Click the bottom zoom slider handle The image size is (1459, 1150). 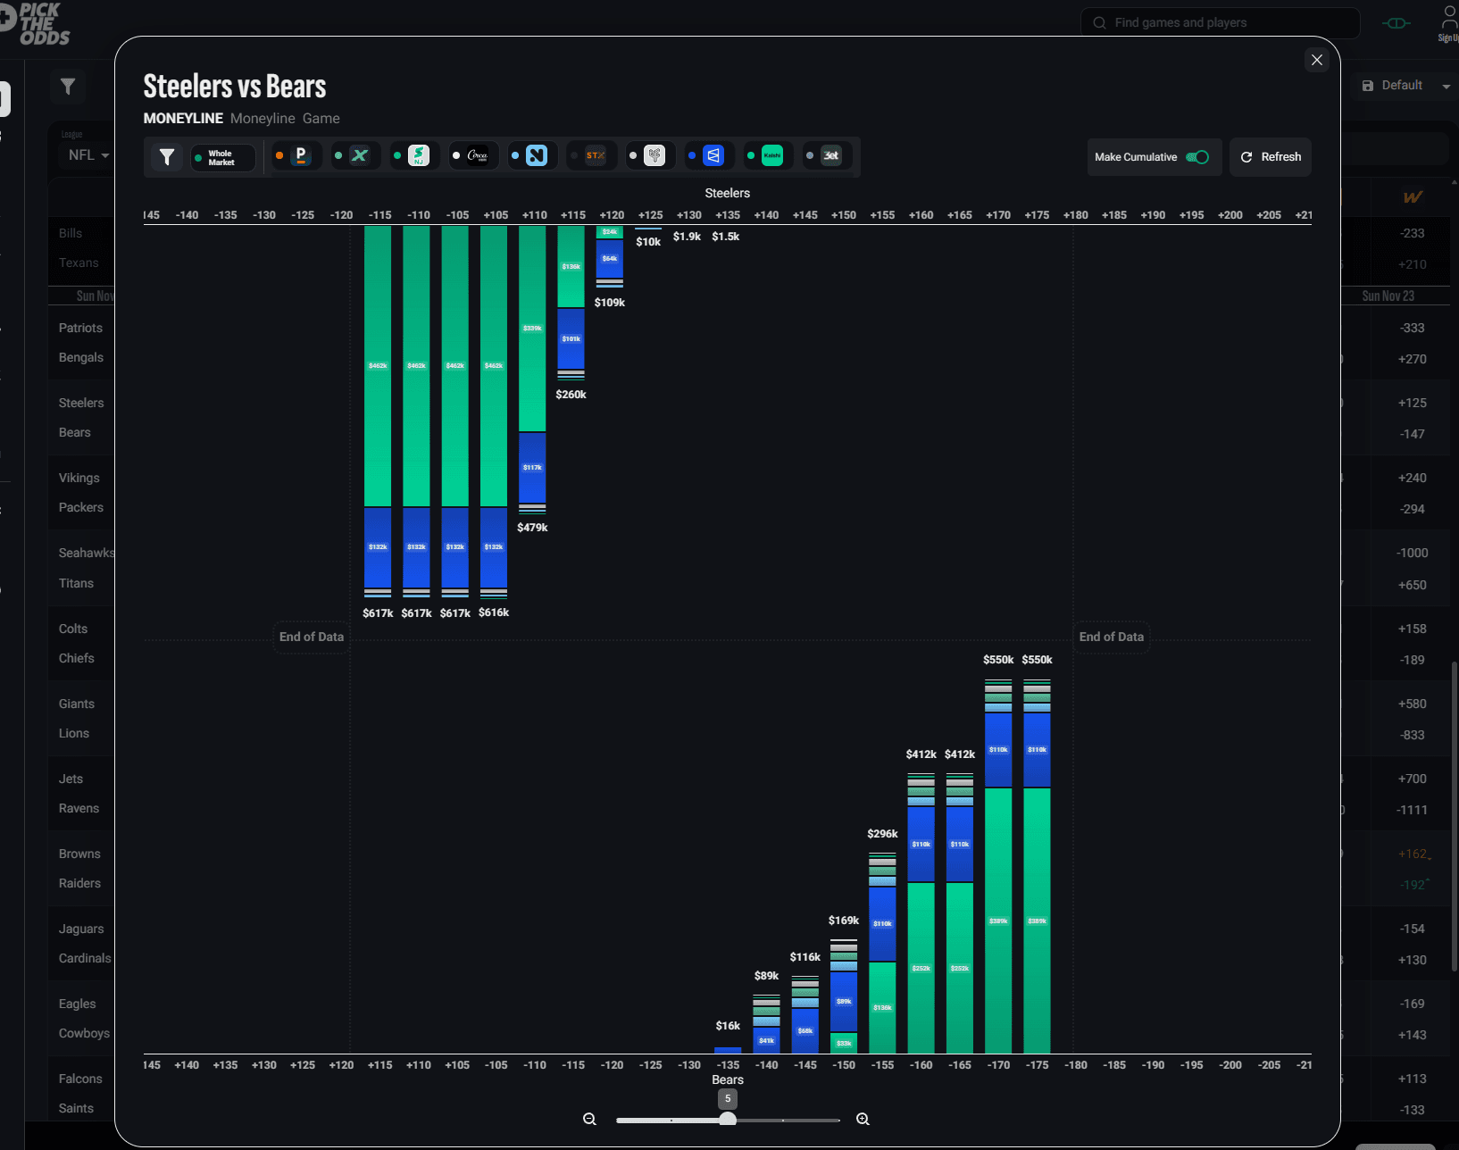pos(728,1119)
